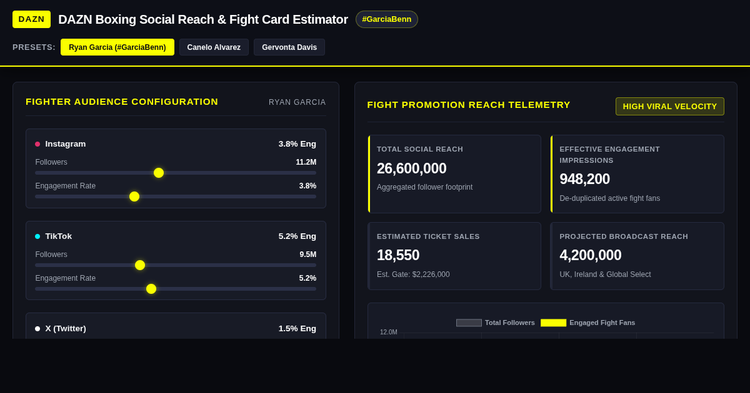Viewport: 750px width, 393px height.
Task: Click the DAZN logo badge
Action: pos(31,19)
